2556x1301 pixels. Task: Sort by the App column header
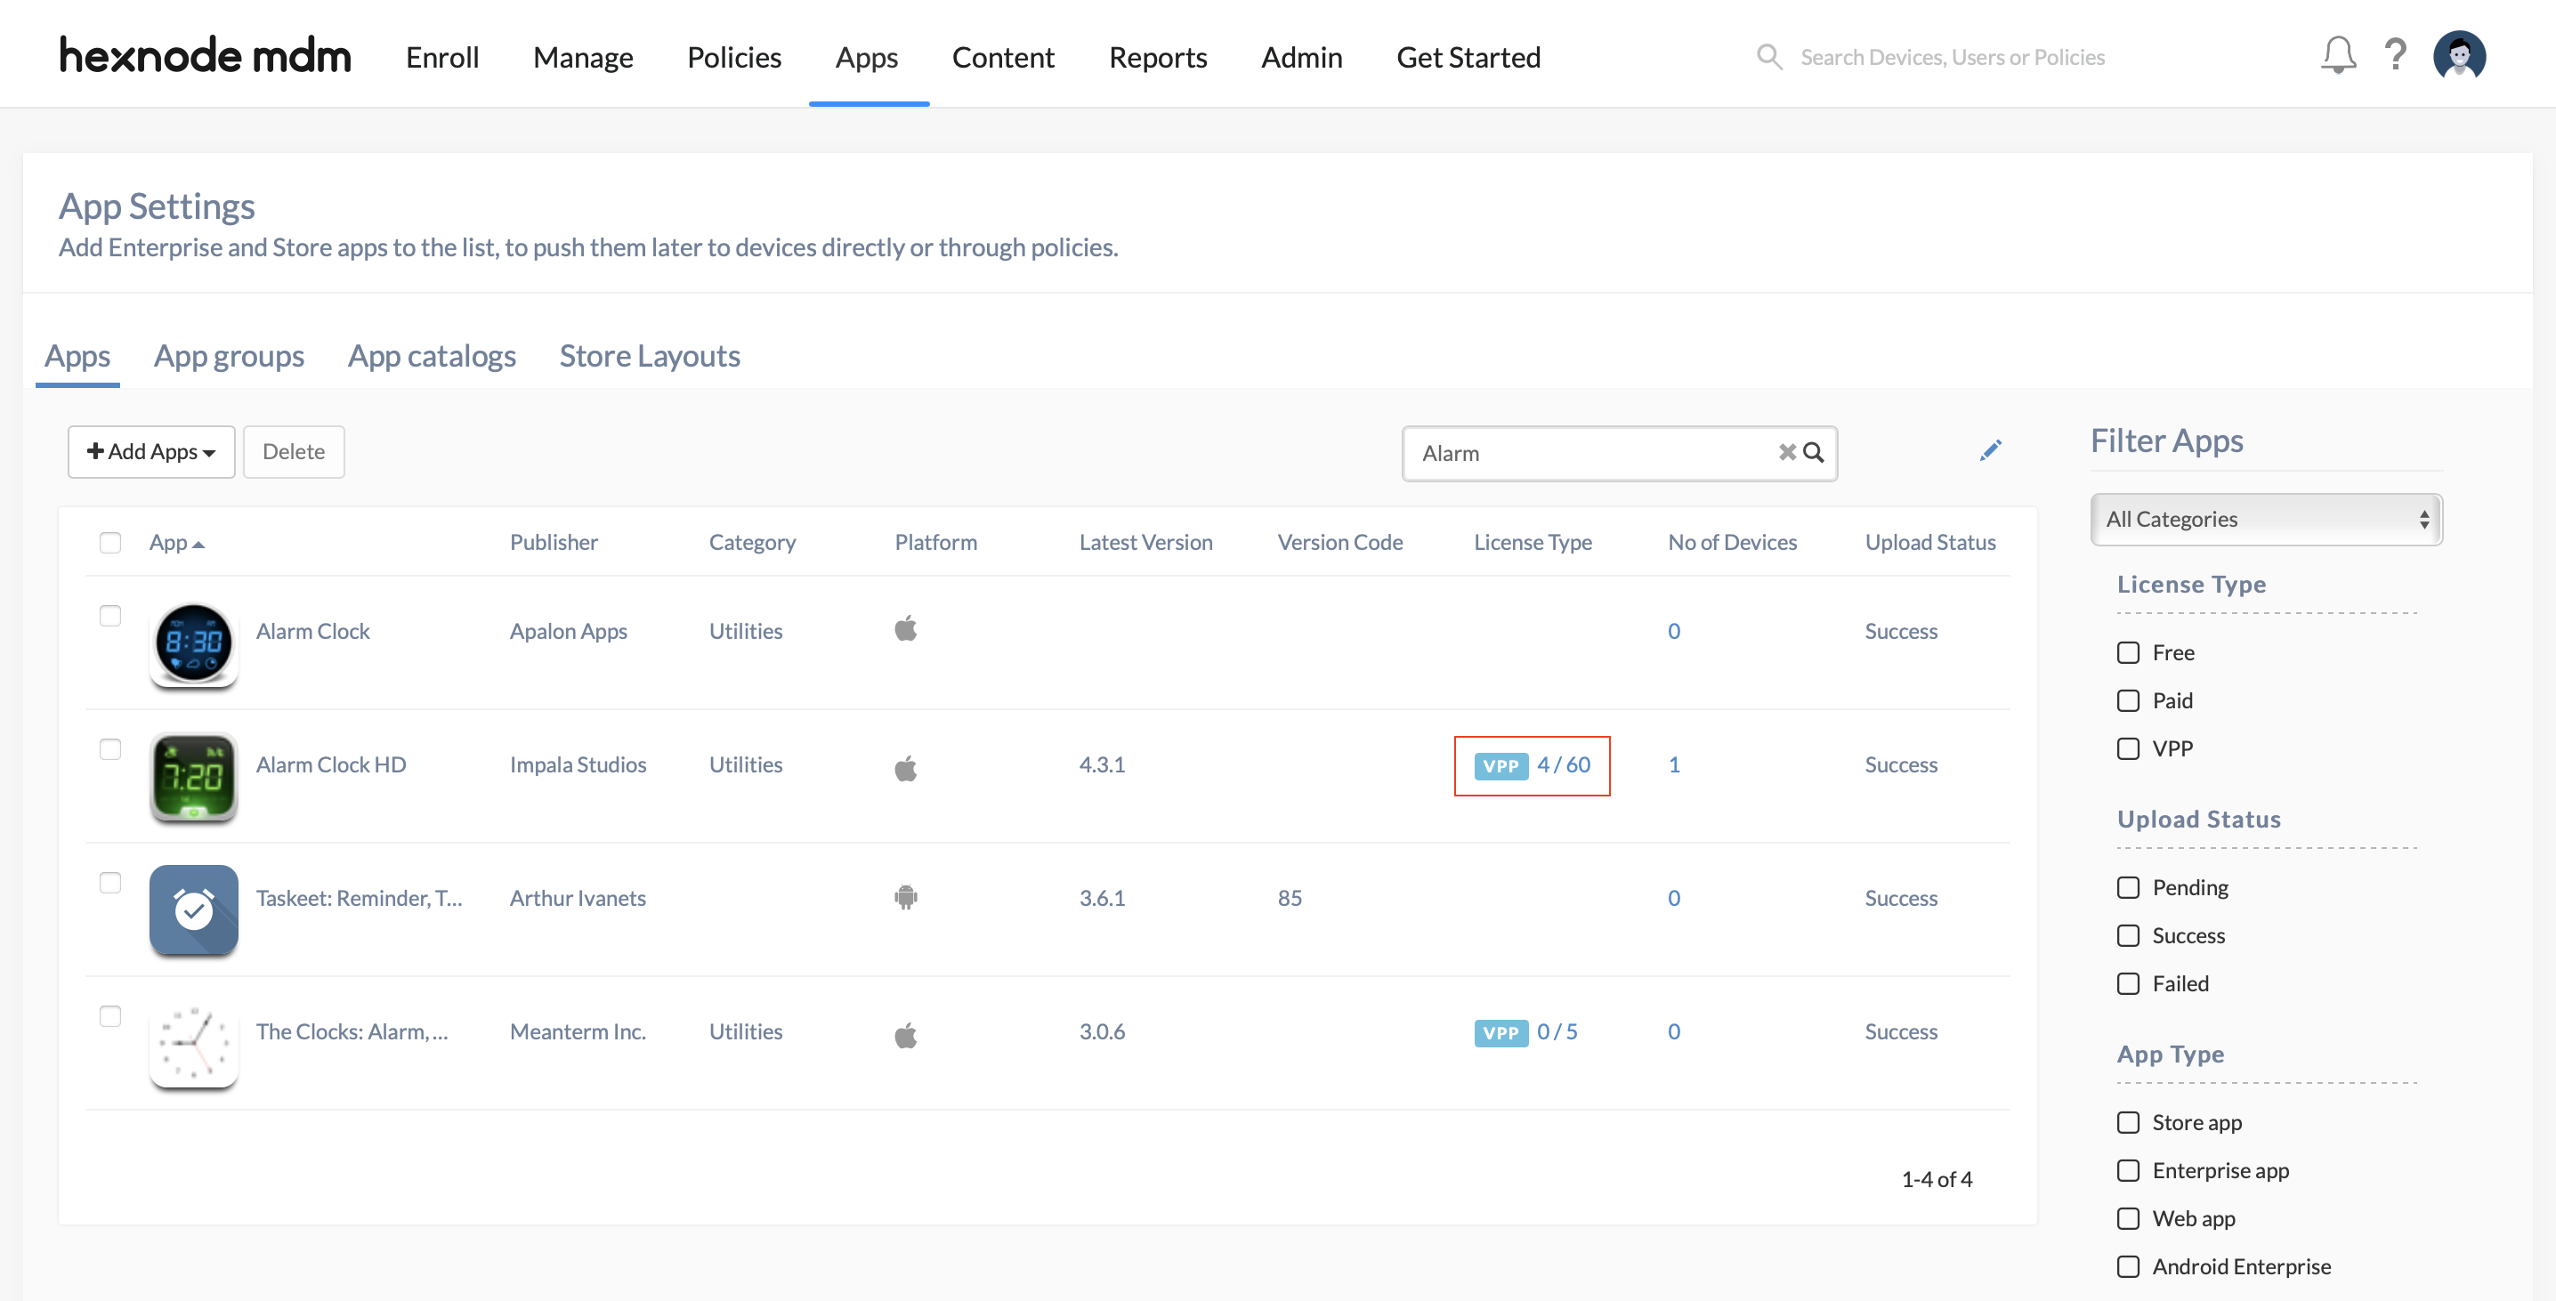point(176,543)
